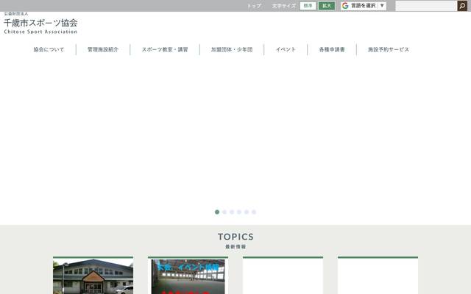Open the 各種申請書 menu
The width and height of the screenshot is (471, 294).
coord(332,49)
